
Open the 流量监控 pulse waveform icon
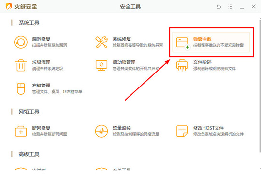(x=101, y=131)
